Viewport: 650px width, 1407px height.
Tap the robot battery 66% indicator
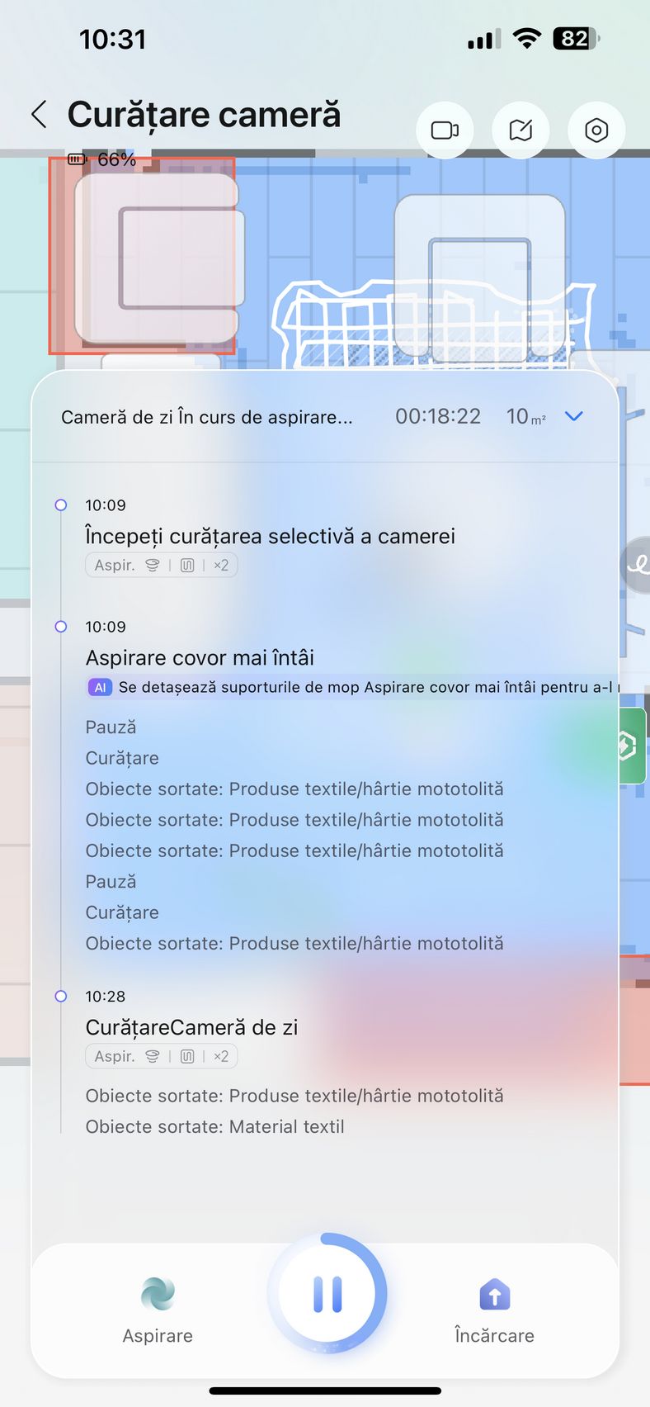coord(102,159)
